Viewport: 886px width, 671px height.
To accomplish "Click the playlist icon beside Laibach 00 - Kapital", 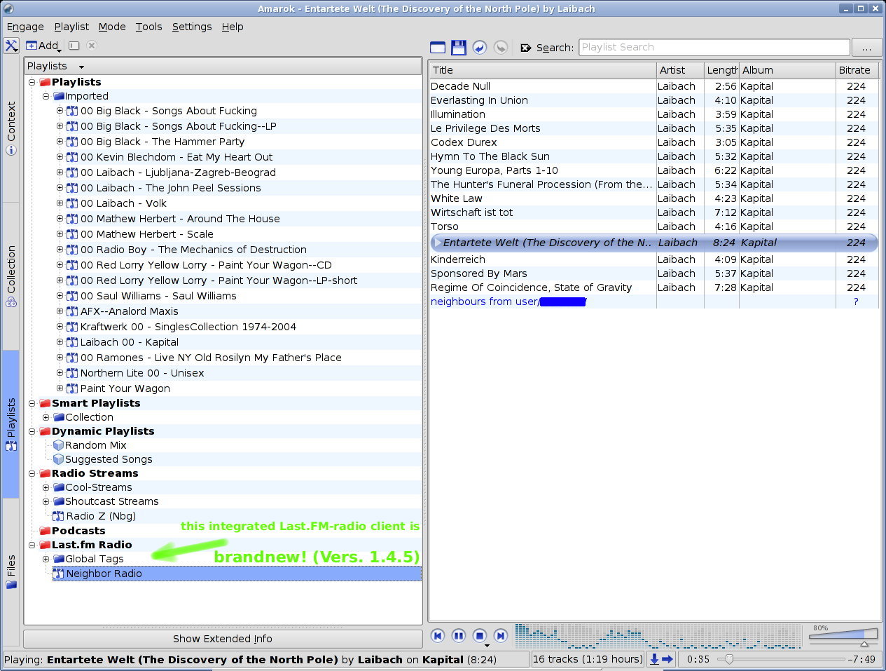I will (72, 342).
